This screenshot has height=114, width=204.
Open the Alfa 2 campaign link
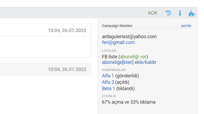click(108, 82)
